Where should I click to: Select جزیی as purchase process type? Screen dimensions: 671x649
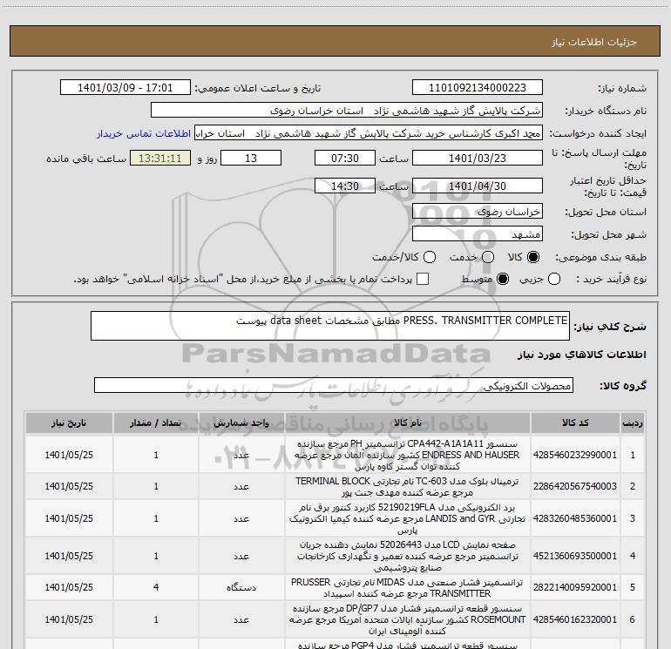click(x=554, y=280)
